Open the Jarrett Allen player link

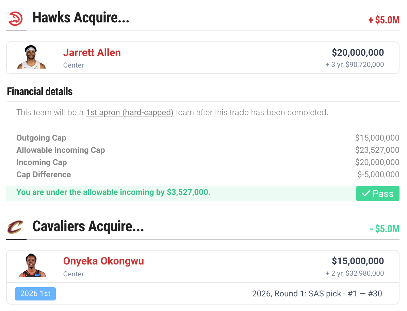click(x=92, y=53)
